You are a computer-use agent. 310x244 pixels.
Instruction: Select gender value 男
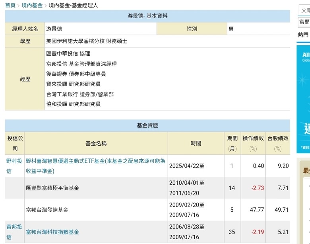coord(231,29)
